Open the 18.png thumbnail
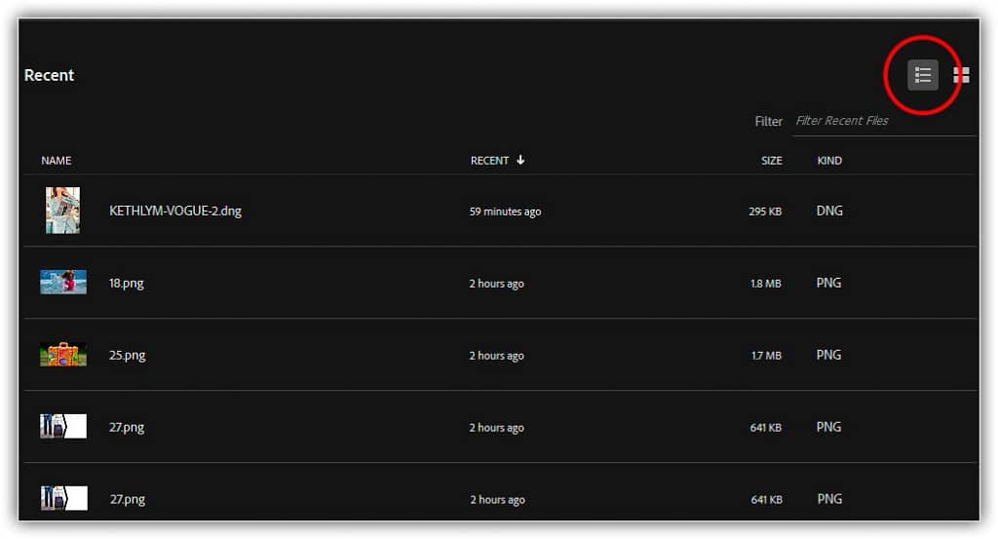The height and width of the screenshot is (539, 998). 63,282
